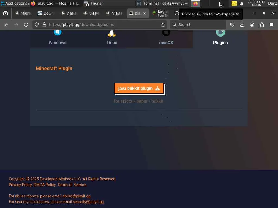Click the abuse@playit.gg email link
278x208 pixels.
[x=76, y=196]
